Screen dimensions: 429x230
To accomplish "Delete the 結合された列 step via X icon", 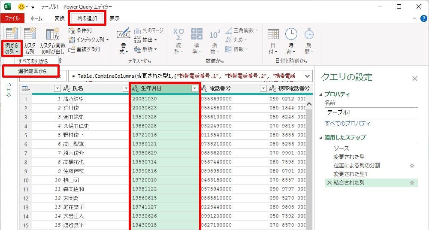I will tap(329, 183).
